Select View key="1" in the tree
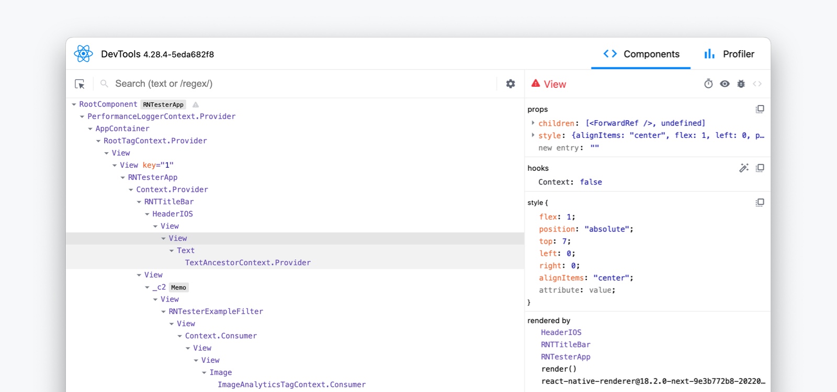The width and height of the screenshot is (837, 392). 146,165
